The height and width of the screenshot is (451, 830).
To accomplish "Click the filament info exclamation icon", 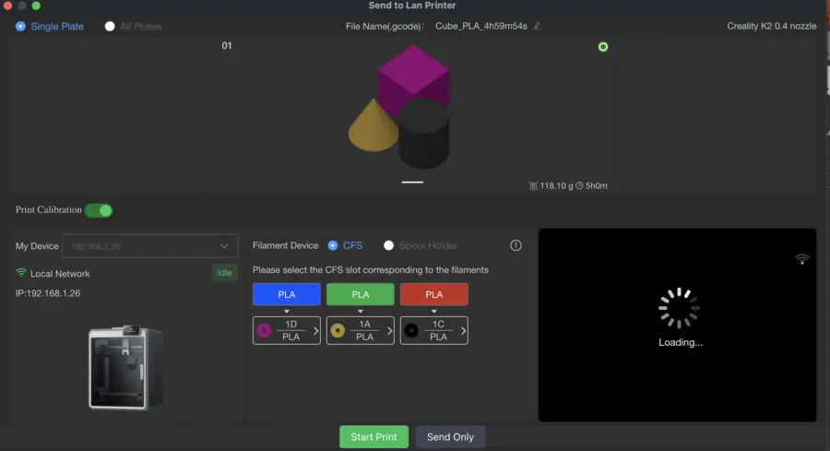I will (x=516, y=245).
